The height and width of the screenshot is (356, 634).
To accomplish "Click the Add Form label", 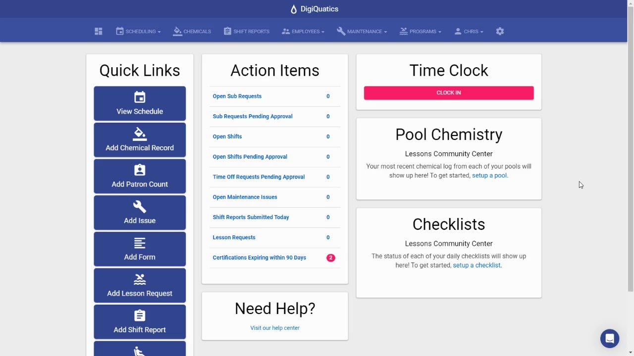I will tap(140, 257).
